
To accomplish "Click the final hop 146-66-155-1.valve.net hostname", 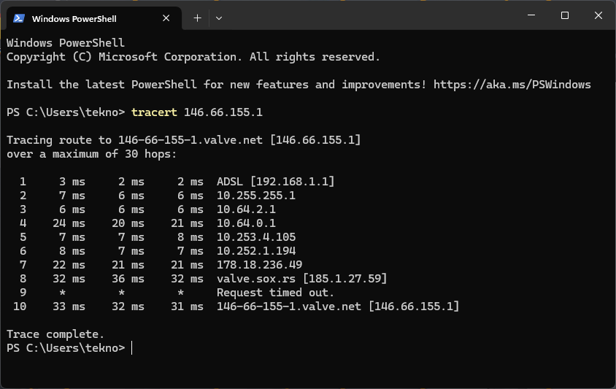I will [289, 307].
